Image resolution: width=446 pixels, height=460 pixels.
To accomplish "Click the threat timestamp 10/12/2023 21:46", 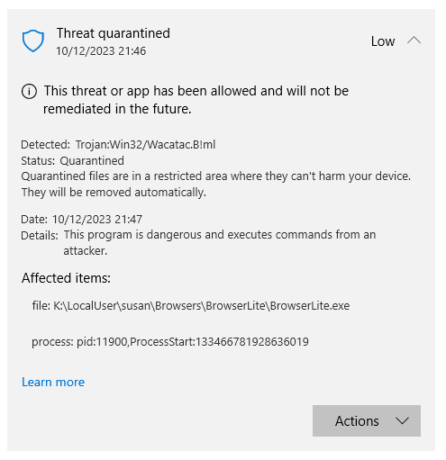I will (x=101, y=51).
